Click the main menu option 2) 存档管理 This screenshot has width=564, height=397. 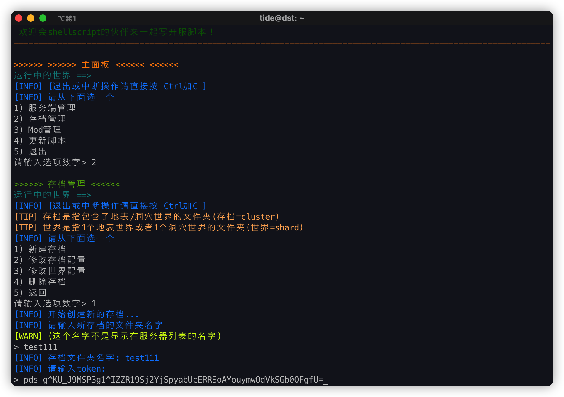click(40, 119)
